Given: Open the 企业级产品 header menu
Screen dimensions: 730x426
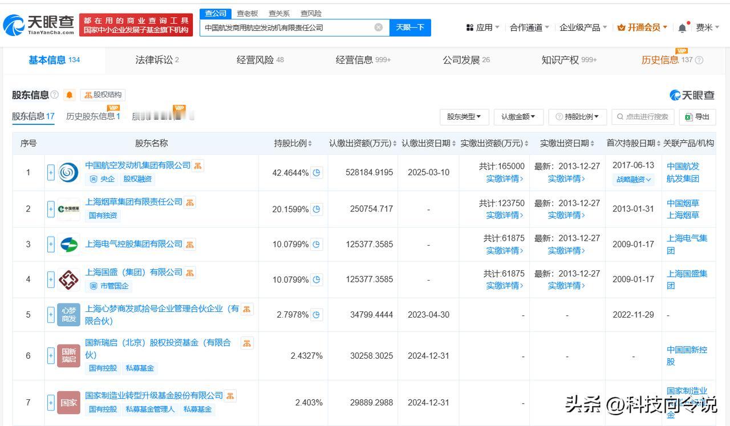Looking at the screenshot, I should (583, 27).
